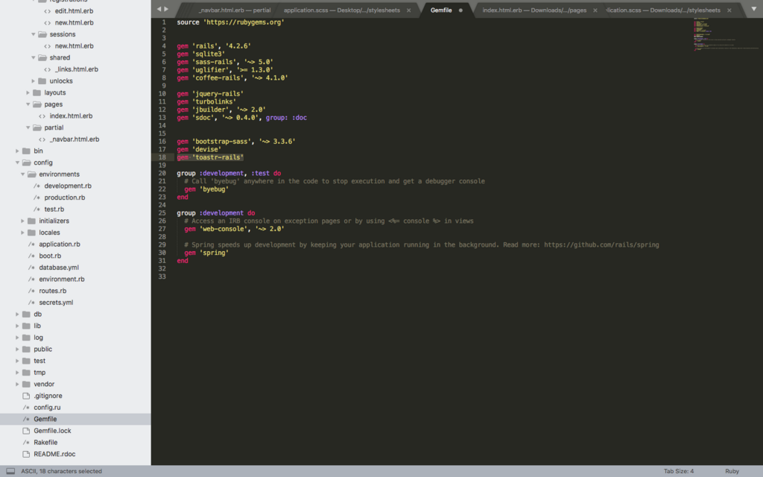Toggle side bar icon in status bar
This screenshot has width=763, height=477.
coord(10,471)
